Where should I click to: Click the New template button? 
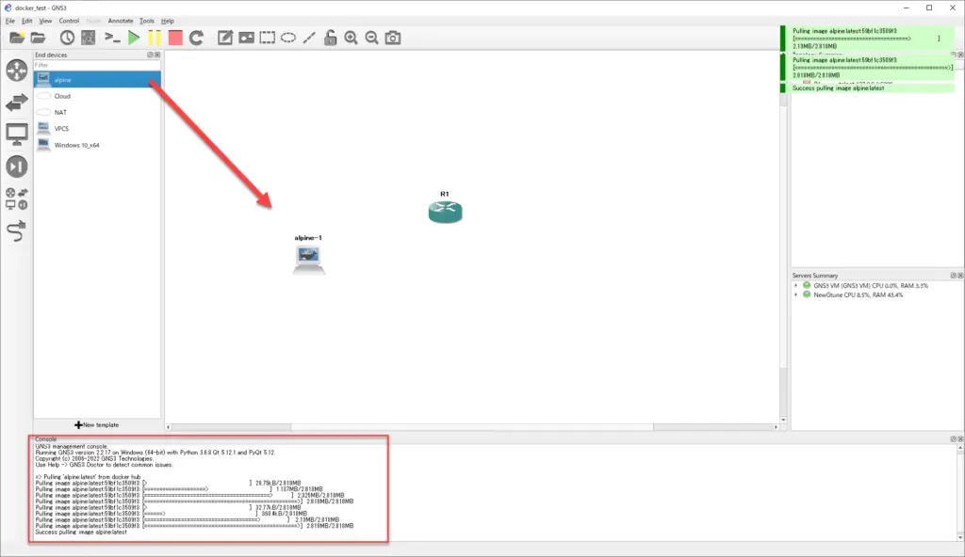[97, 425]
